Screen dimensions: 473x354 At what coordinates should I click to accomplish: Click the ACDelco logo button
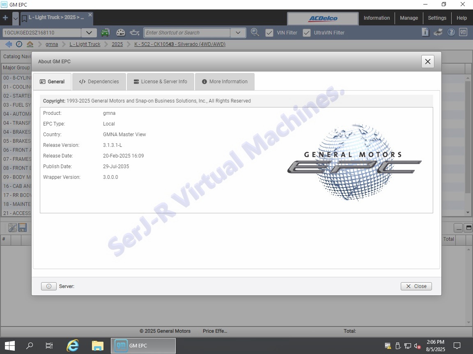[323, 18]
